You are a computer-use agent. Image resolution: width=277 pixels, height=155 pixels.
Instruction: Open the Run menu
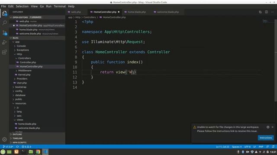pyautogui.click(x=48, y=6)
